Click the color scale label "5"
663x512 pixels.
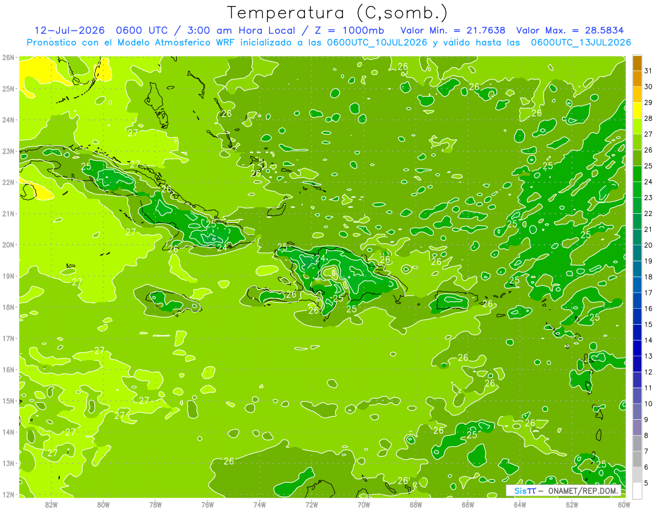tap(647, 483)
